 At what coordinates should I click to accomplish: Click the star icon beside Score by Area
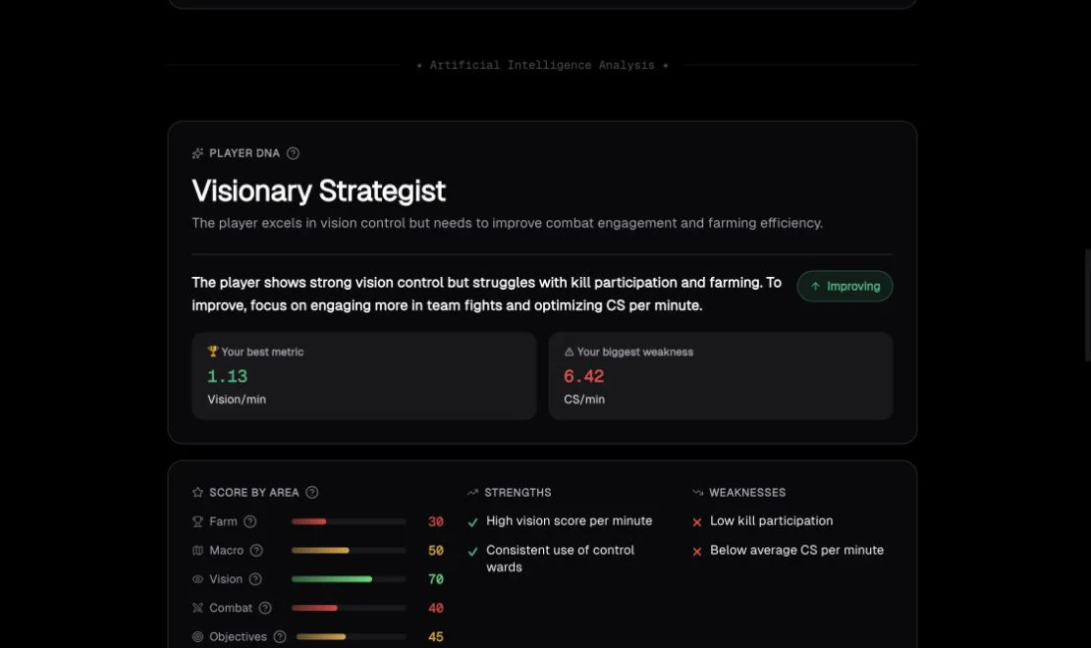point(197,492)
